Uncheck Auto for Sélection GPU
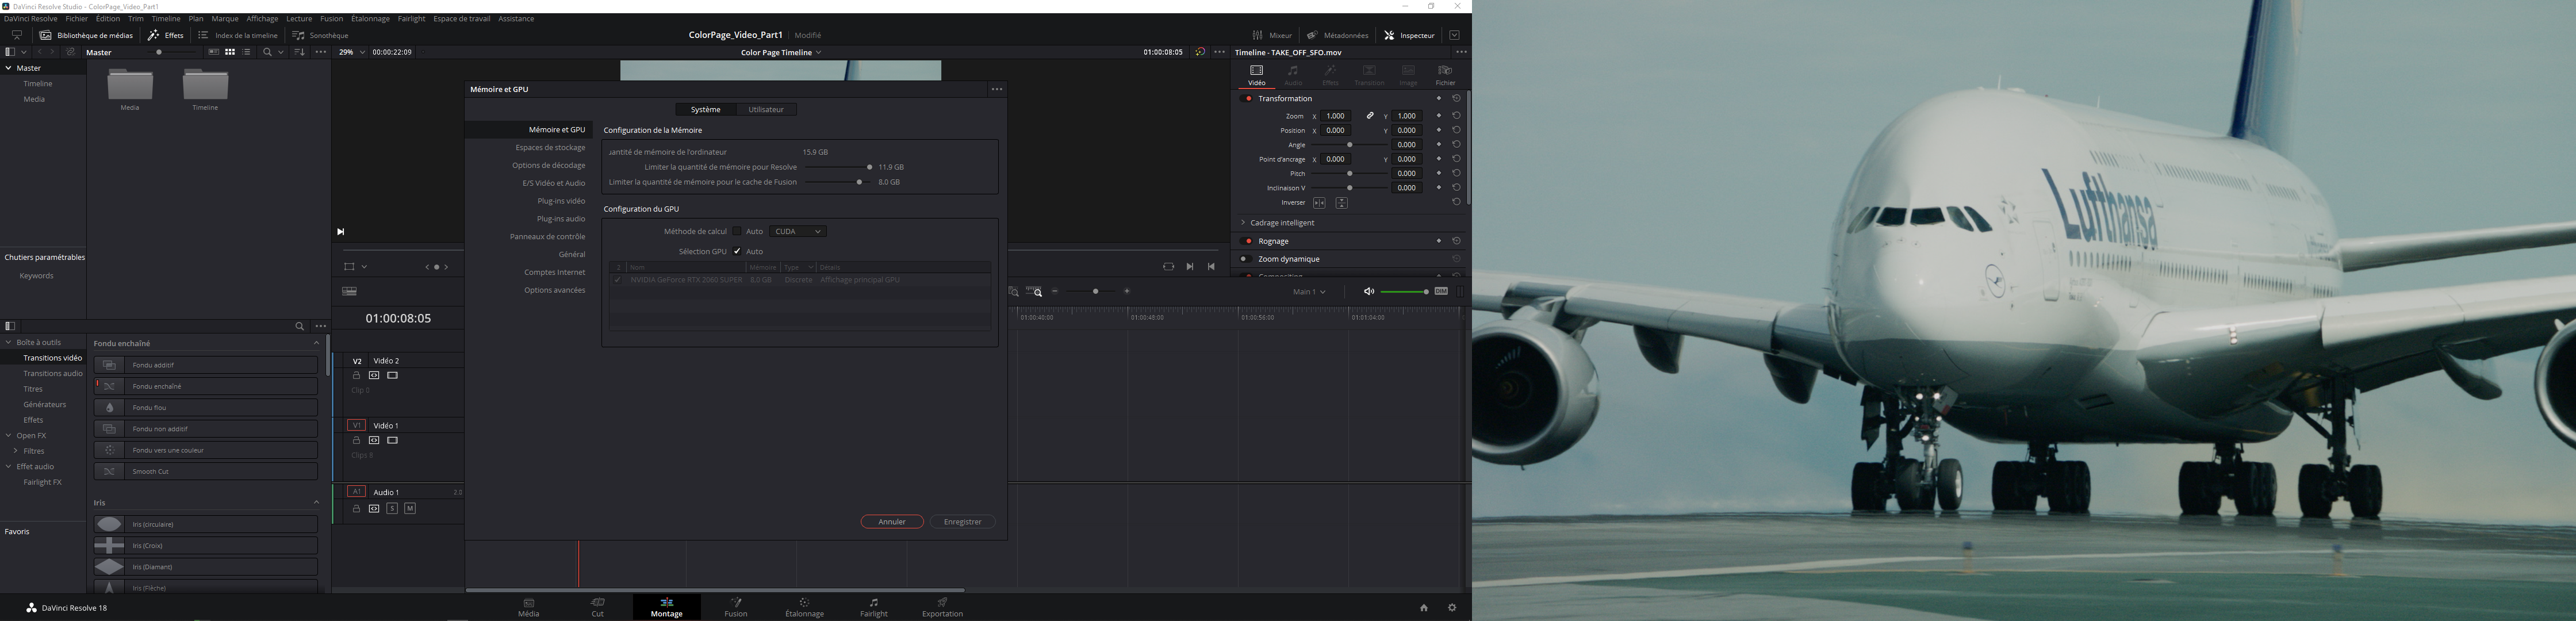The height and width of the screenshot is (621, 2576). click(x=737, y=252)
